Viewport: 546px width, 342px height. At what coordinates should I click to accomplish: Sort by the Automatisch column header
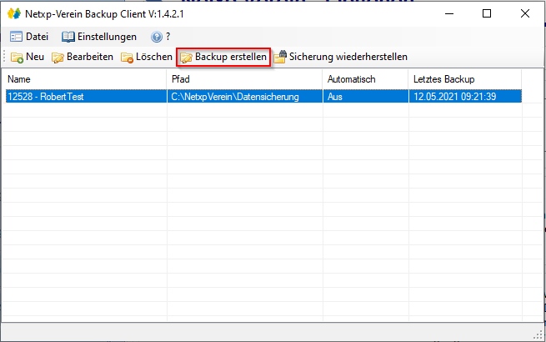[x=366, y=79]
